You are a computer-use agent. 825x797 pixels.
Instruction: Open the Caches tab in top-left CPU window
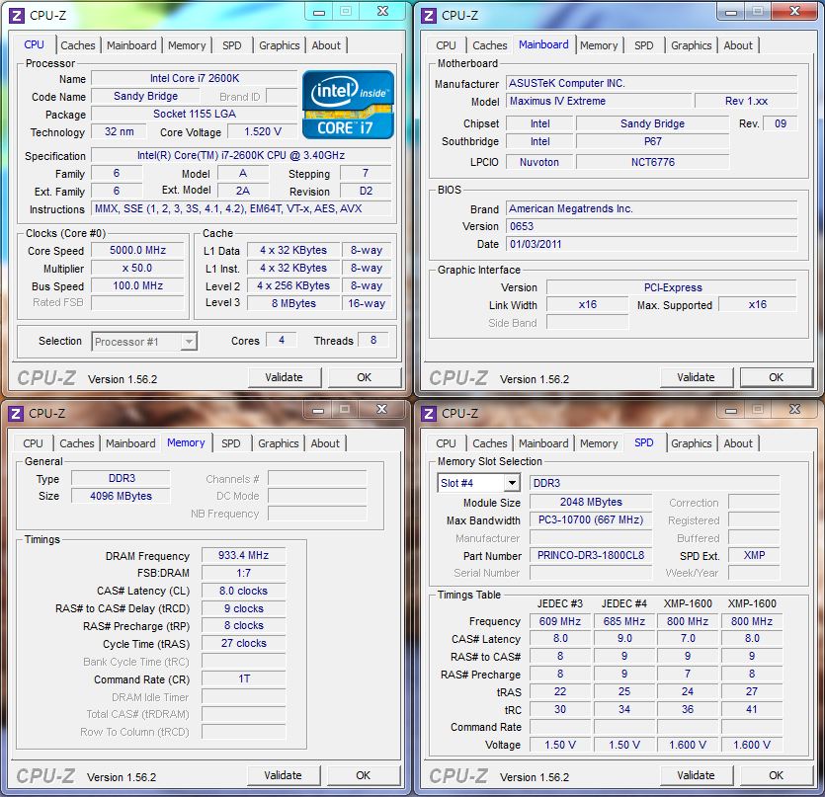(78, 45)
